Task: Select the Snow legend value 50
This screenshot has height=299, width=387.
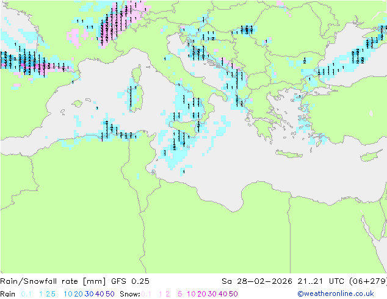Action: [234, 294]
